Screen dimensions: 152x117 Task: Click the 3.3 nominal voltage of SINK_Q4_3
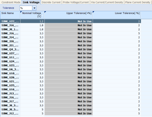[32, 49]
